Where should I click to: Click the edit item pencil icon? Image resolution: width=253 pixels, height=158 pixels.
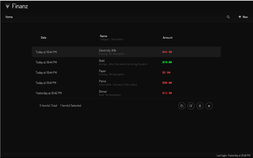[191, 106]
